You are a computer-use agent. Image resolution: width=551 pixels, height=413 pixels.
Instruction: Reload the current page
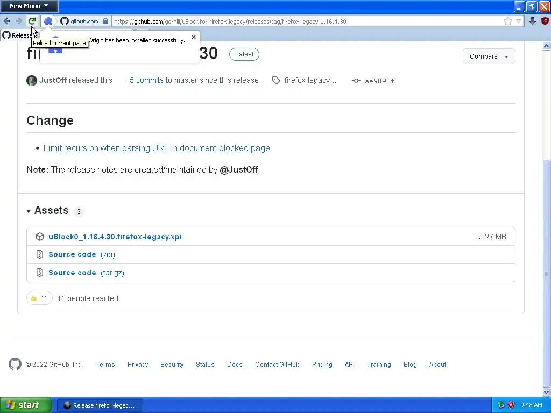32,21
